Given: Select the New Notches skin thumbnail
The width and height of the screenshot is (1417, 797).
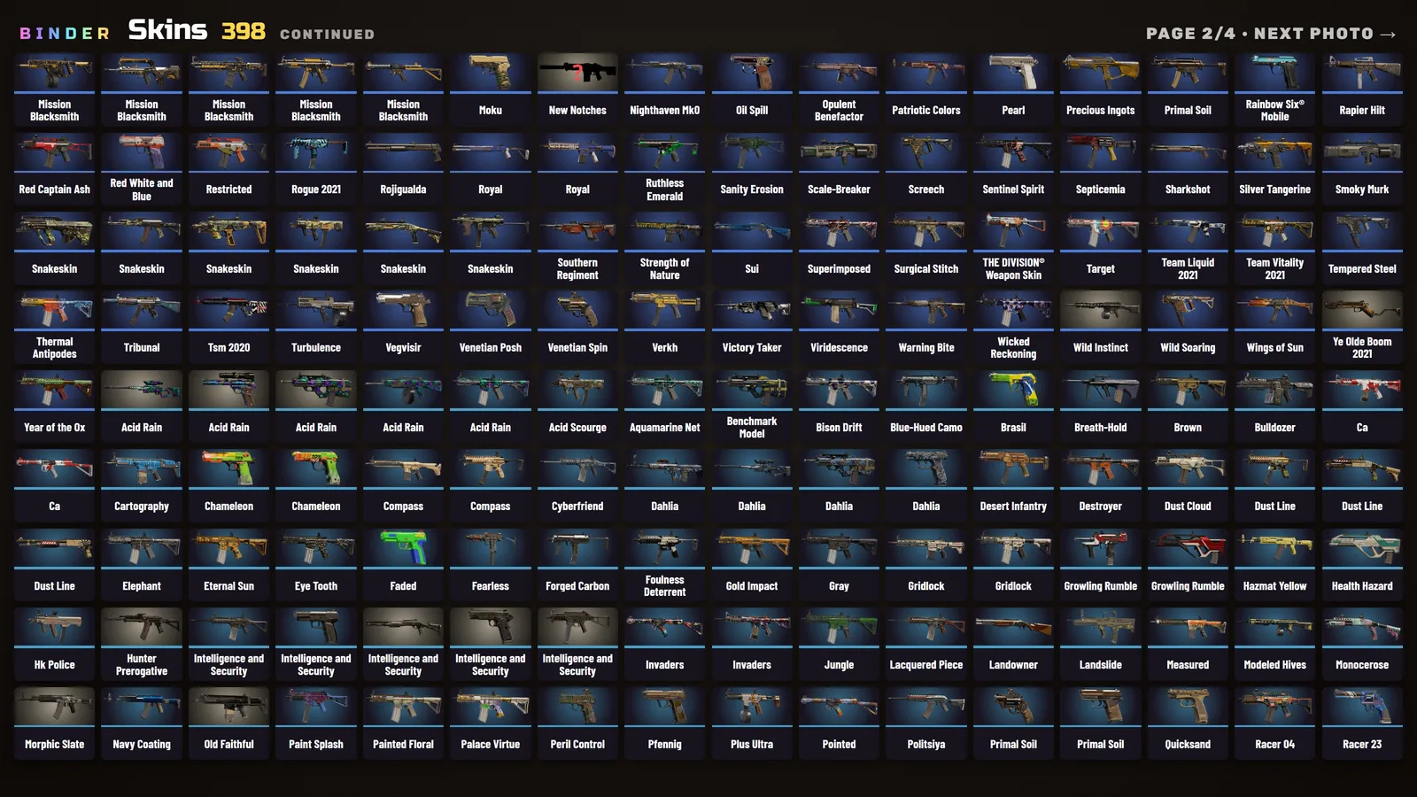Looking at the screenshot, I should 577,72.
